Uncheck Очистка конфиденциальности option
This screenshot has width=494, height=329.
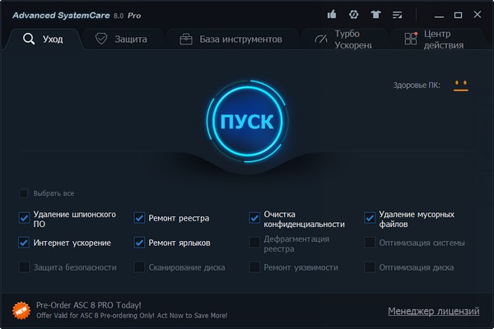(x=254, y=219)
